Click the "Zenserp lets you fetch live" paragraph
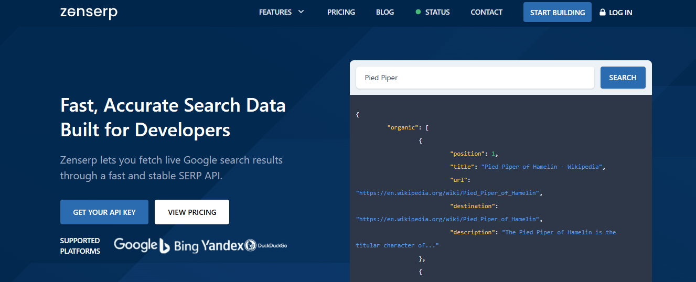Screen dimensions: 696x282 coord(172,168)
